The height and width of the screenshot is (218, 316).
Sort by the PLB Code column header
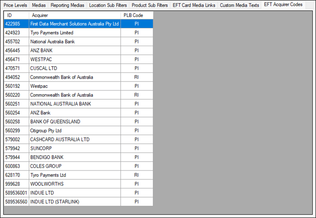(x=137, y=15)
